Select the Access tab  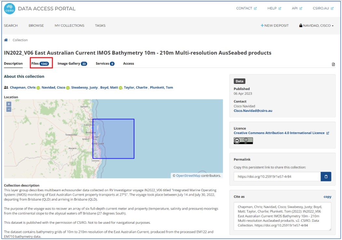129,63
